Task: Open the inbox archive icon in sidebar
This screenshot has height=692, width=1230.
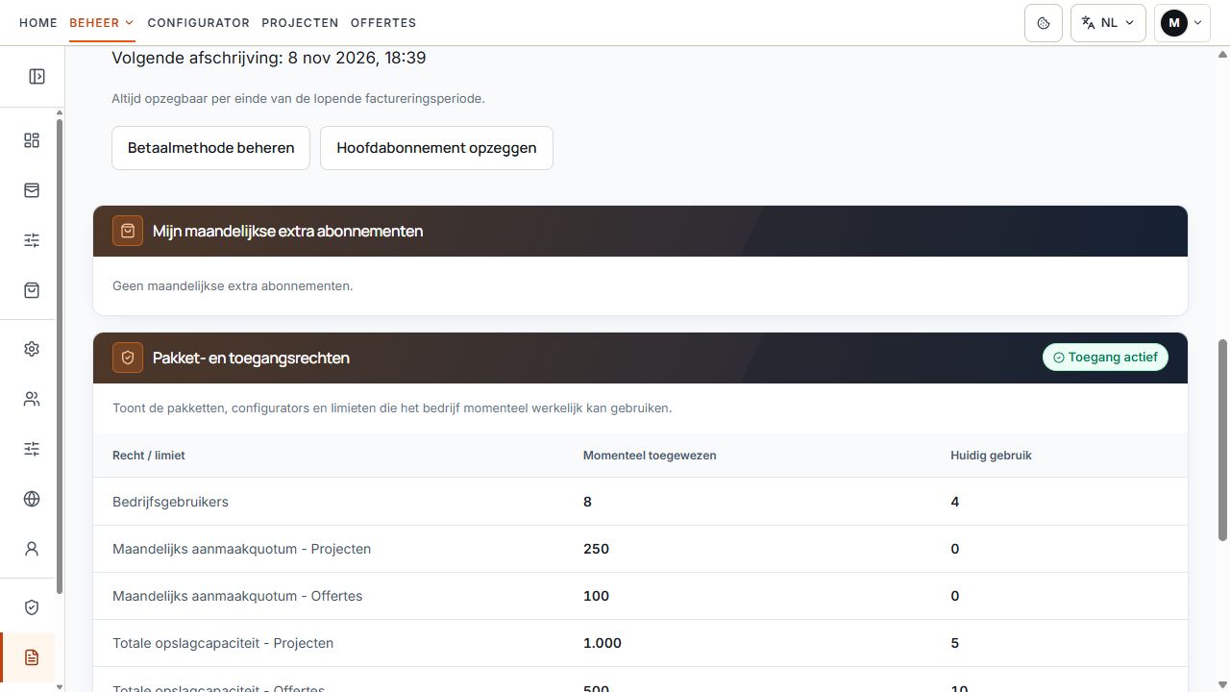Action: (32, 190)
